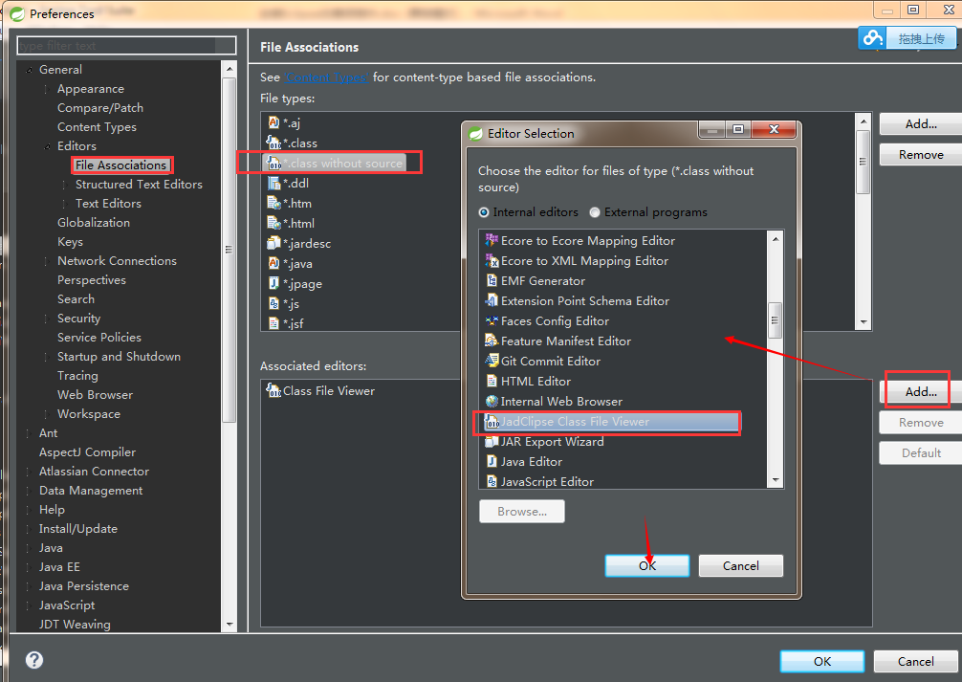The image size is (962, 682).
Task: Expand the Java preferences node
Action: (x=29, y=548)
